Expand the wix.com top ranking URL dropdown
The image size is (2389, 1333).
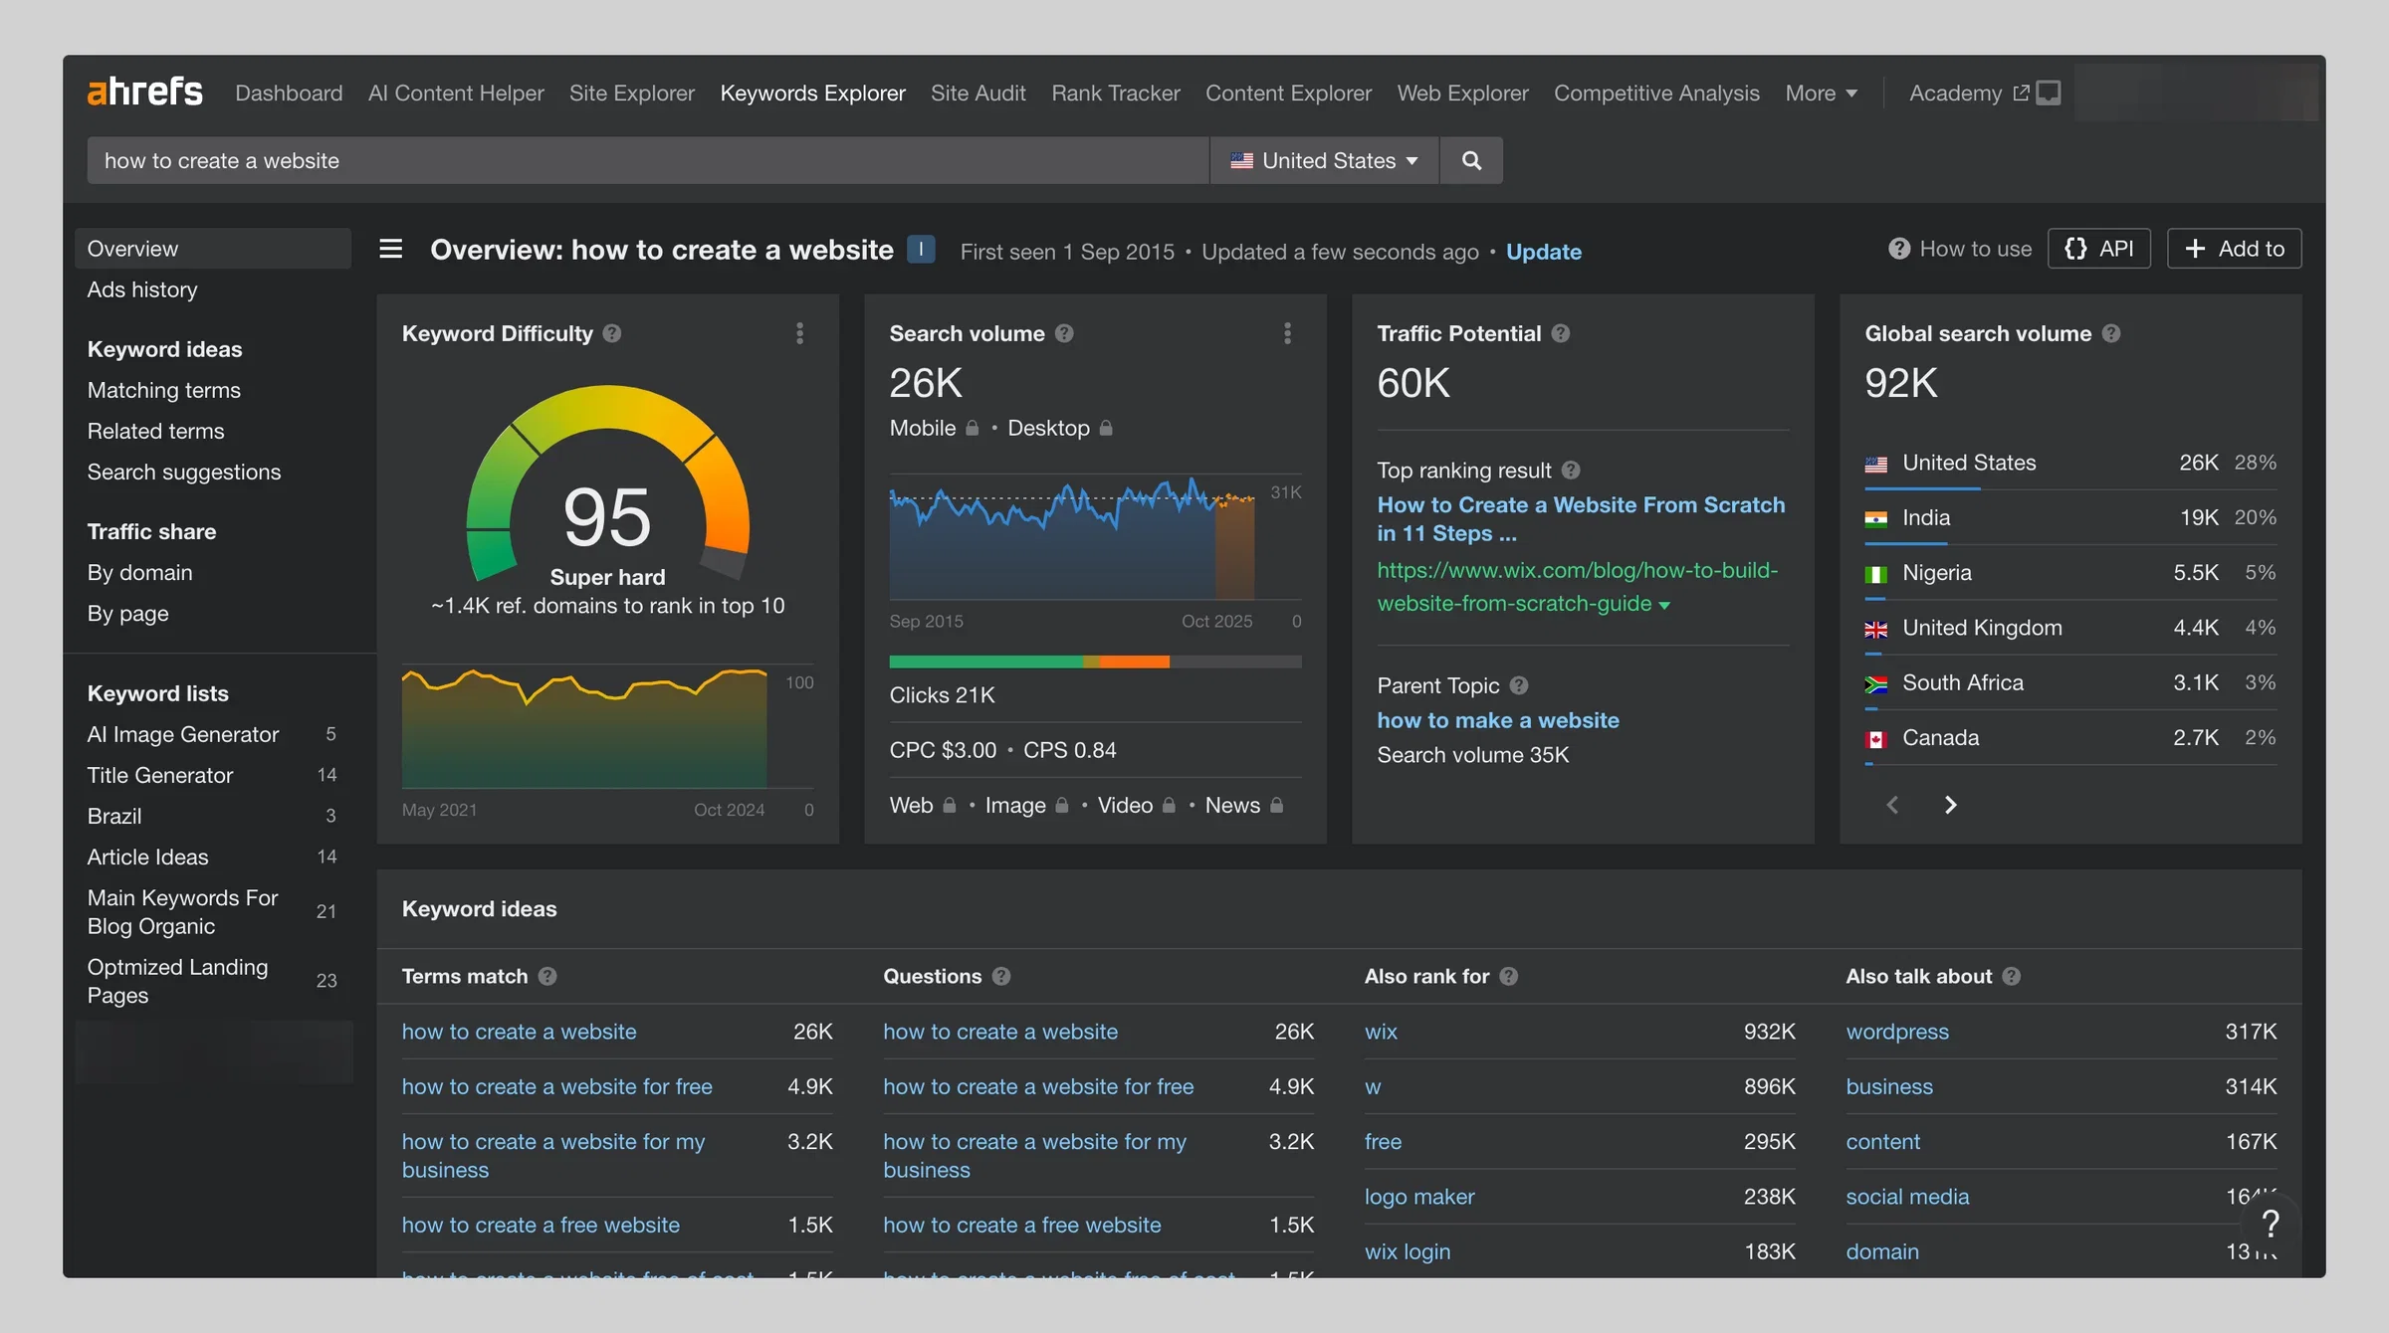pos(1664,605)
